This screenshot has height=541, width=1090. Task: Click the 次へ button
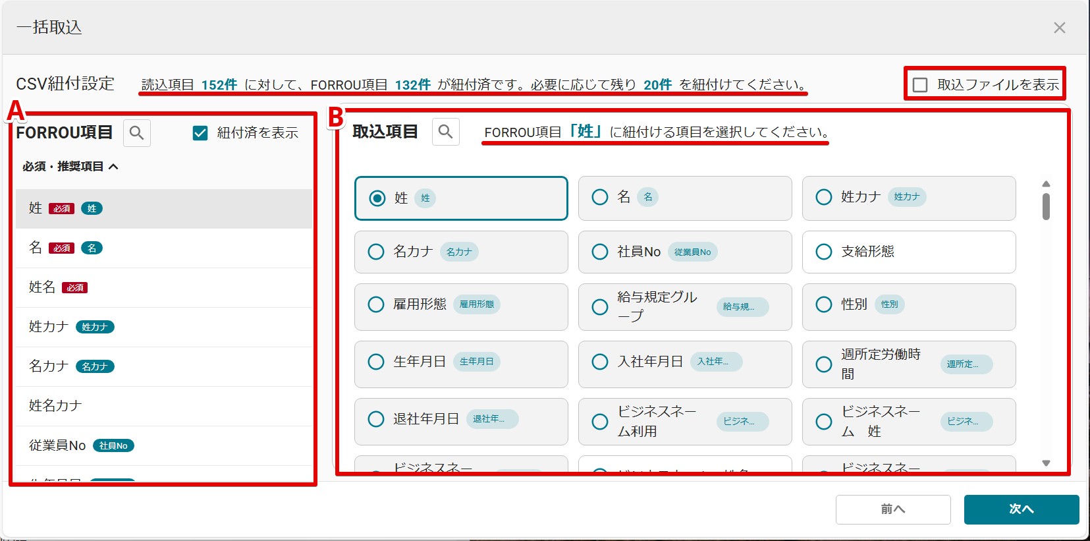(x=1022, y=509)
